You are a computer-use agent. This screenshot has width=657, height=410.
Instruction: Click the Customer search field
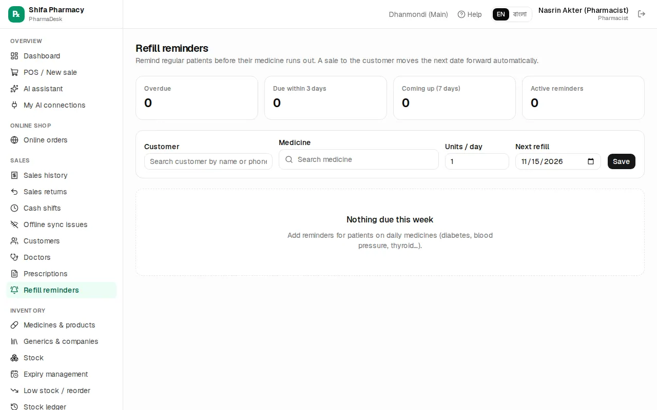[x=208, y=161]
